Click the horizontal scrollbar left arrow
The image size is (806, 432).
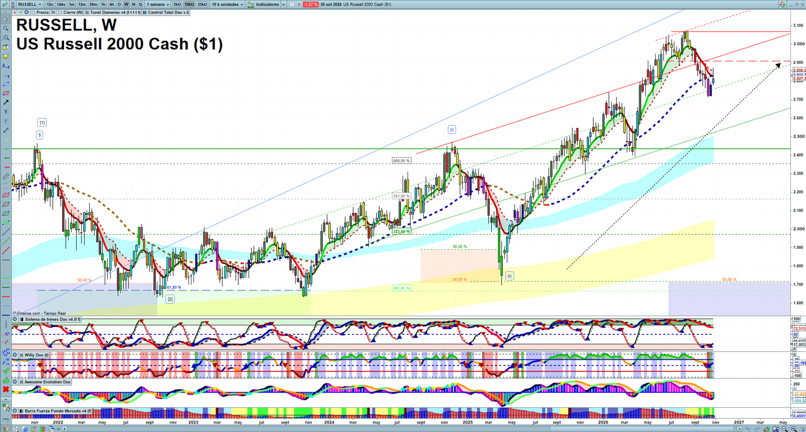pyautogui.click(x=65, y=429)
